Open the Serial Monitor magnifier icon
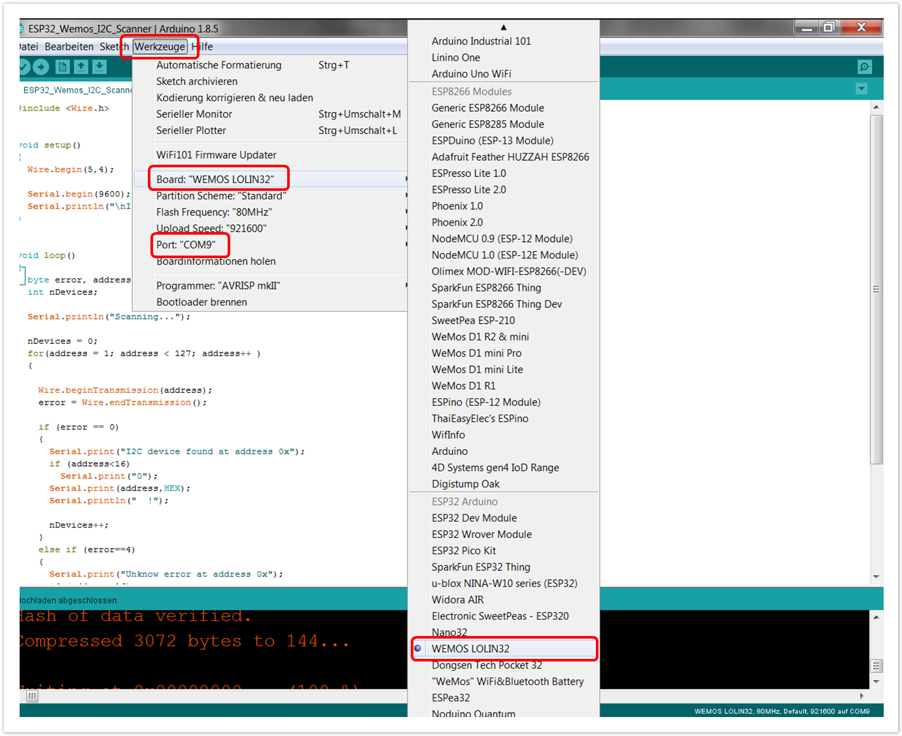The image size is (902, 736). 865,67
